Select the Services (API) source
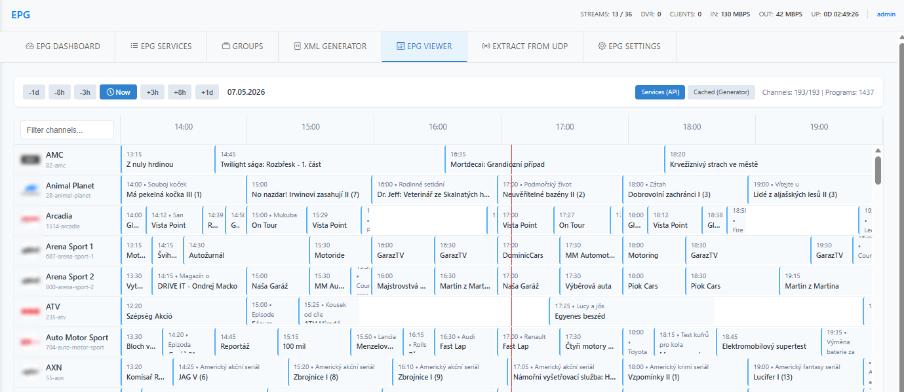 click(x=660, y=92)
